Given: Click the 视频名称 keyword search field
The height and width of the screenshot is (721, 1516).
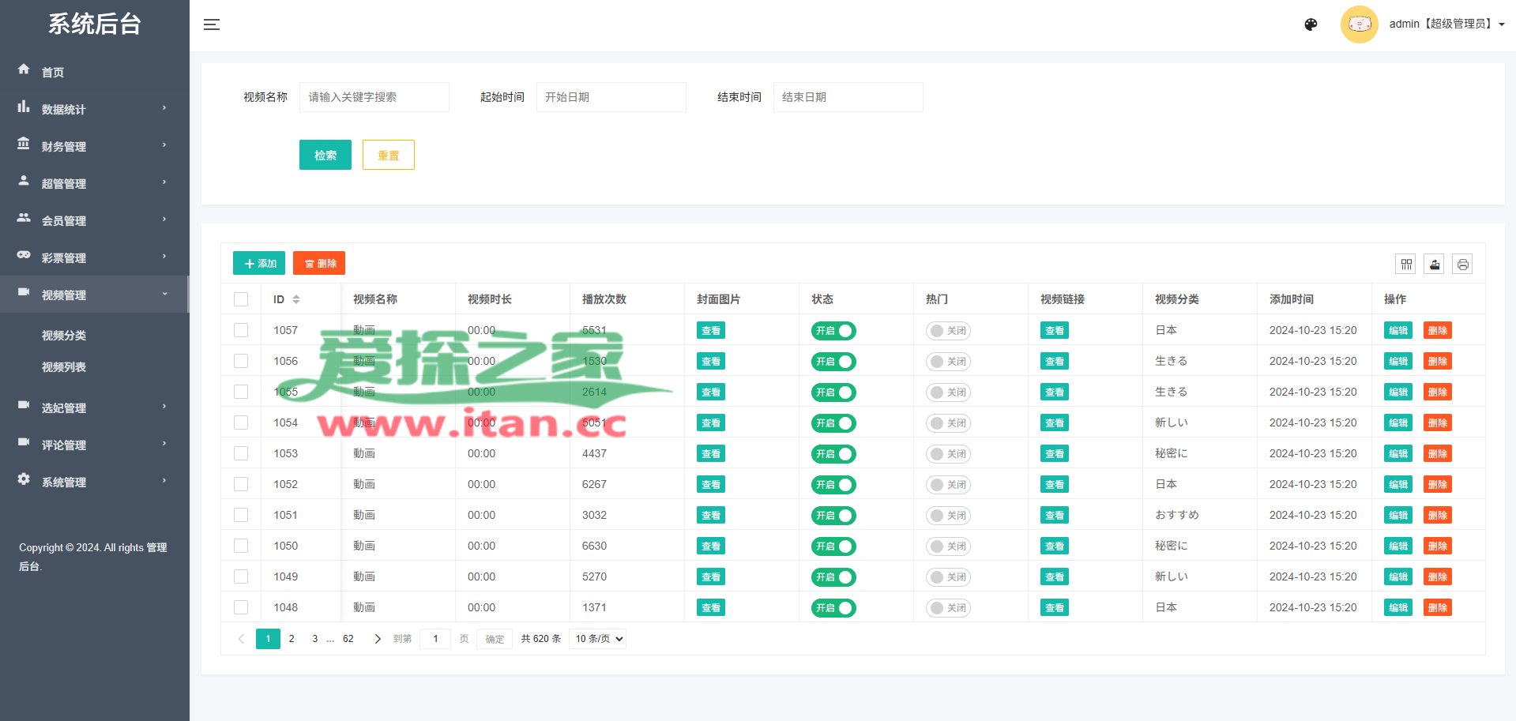Looking at the screenshot, I should 374,97.
